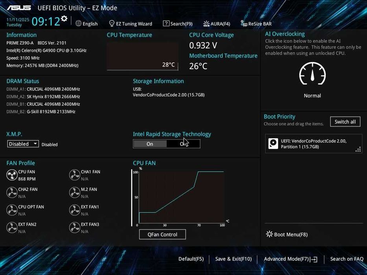
Task: Click the QFan Control button
Action: click(162, 234)
